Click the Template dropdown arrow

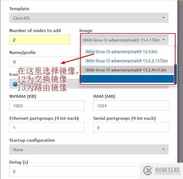(163, 18)
